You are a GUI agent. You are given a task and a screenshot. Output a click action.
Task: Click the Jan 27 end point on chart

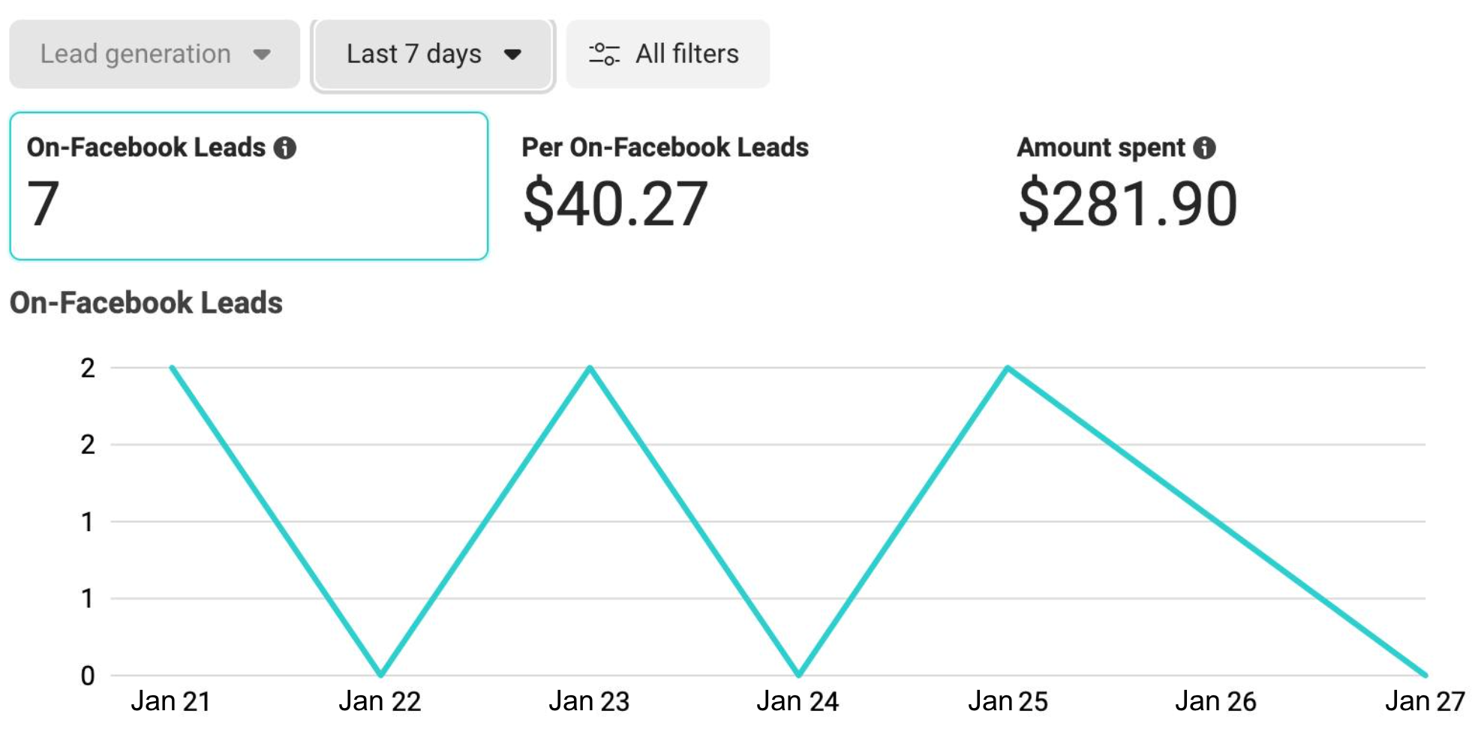pyautogui.click(x=1425, y=675)
